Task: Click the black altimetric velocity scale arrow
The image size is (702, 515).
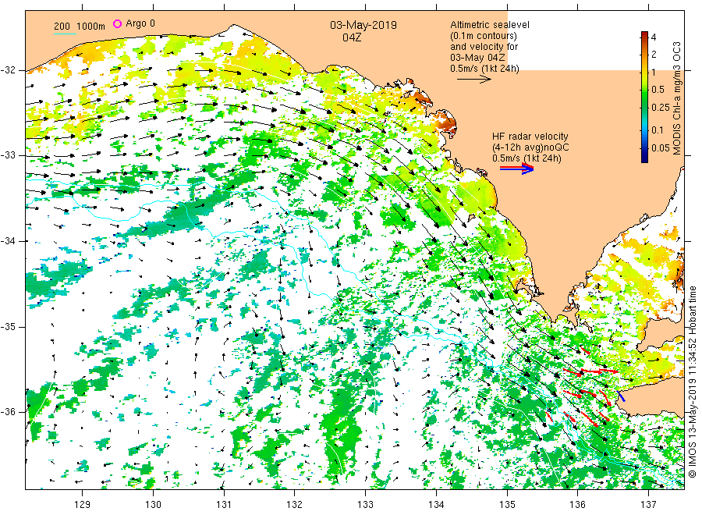Action: [x=474, y=80]
